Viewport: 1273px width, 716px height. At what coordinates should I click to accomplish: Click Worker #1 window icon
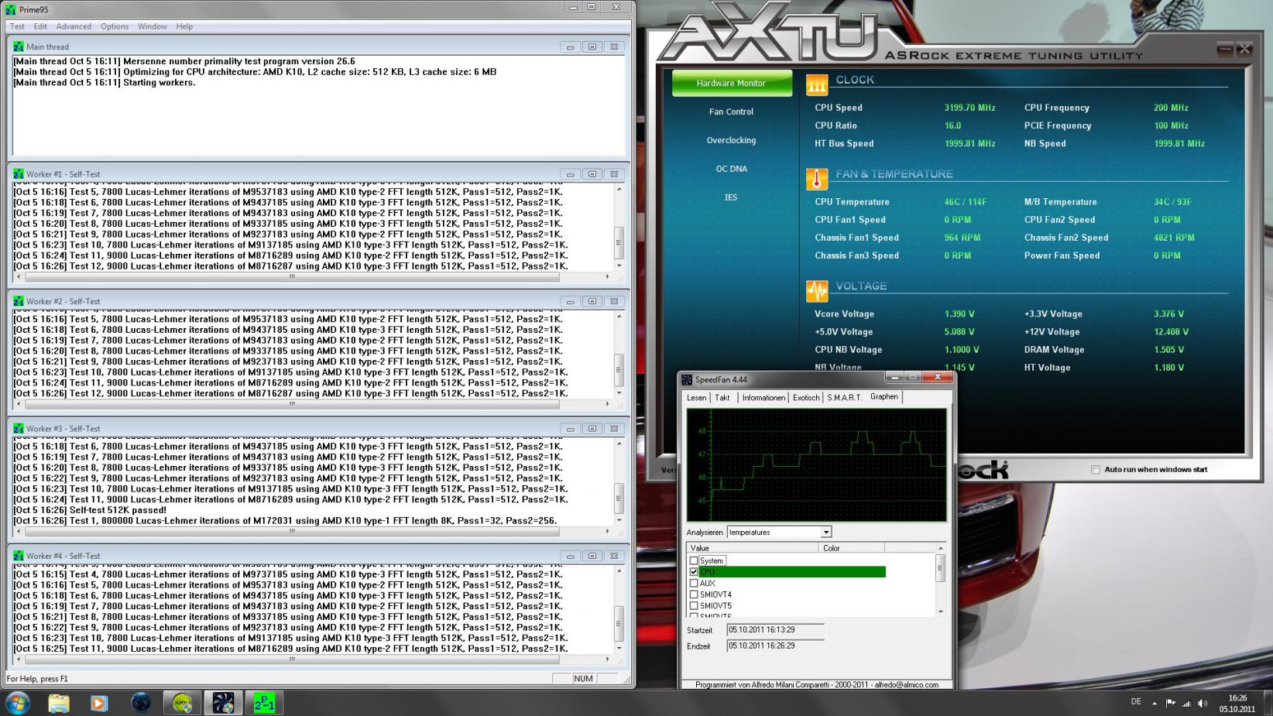pyautogui.click(x=19, y=174)
